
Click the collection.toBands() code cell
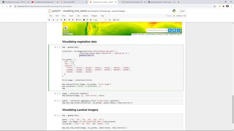(x=122, y=95)
